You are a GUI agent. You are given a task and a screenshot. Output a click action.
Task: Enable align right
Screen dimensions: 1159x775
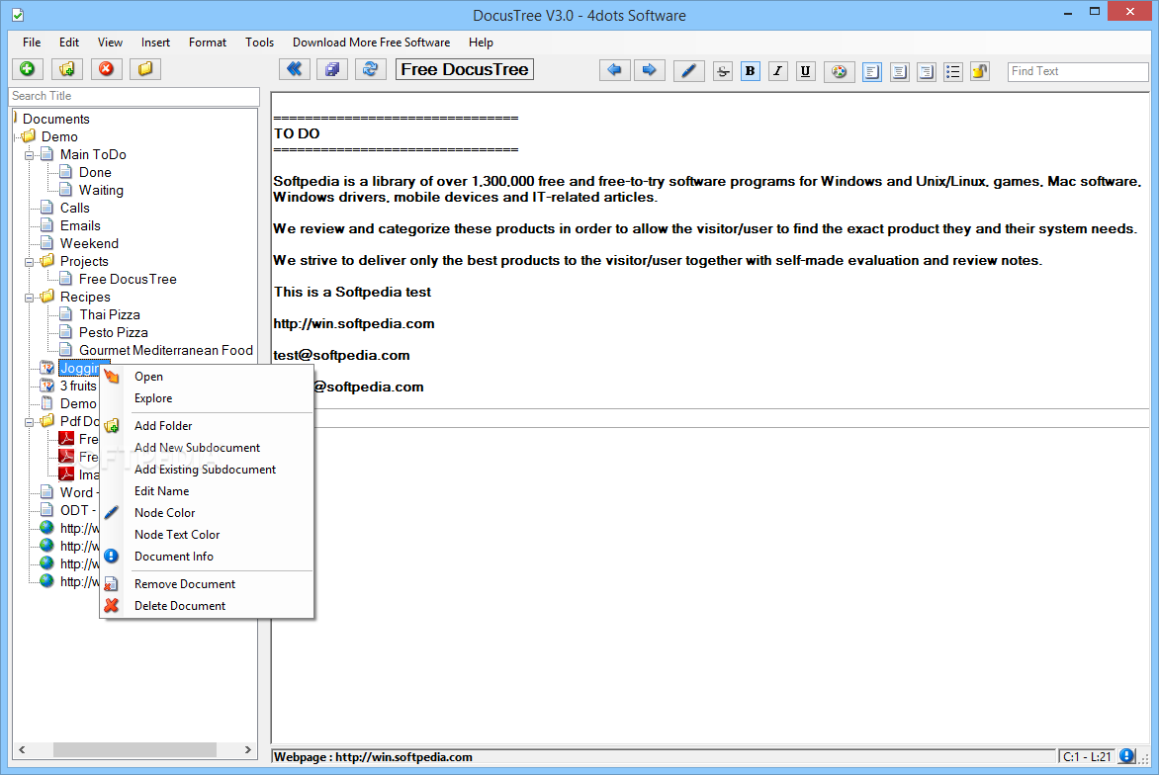927,71
